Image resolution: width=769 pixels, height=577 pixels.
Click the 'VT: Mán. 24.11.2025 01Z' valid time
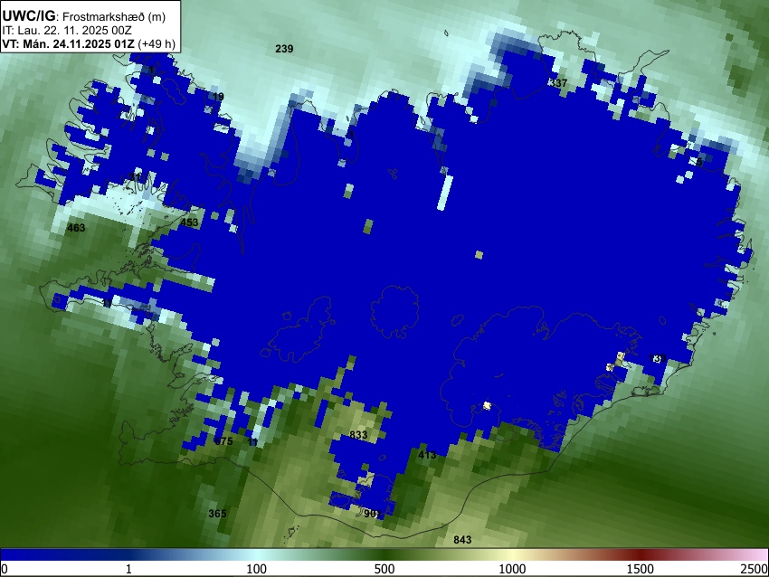point(68,43)
